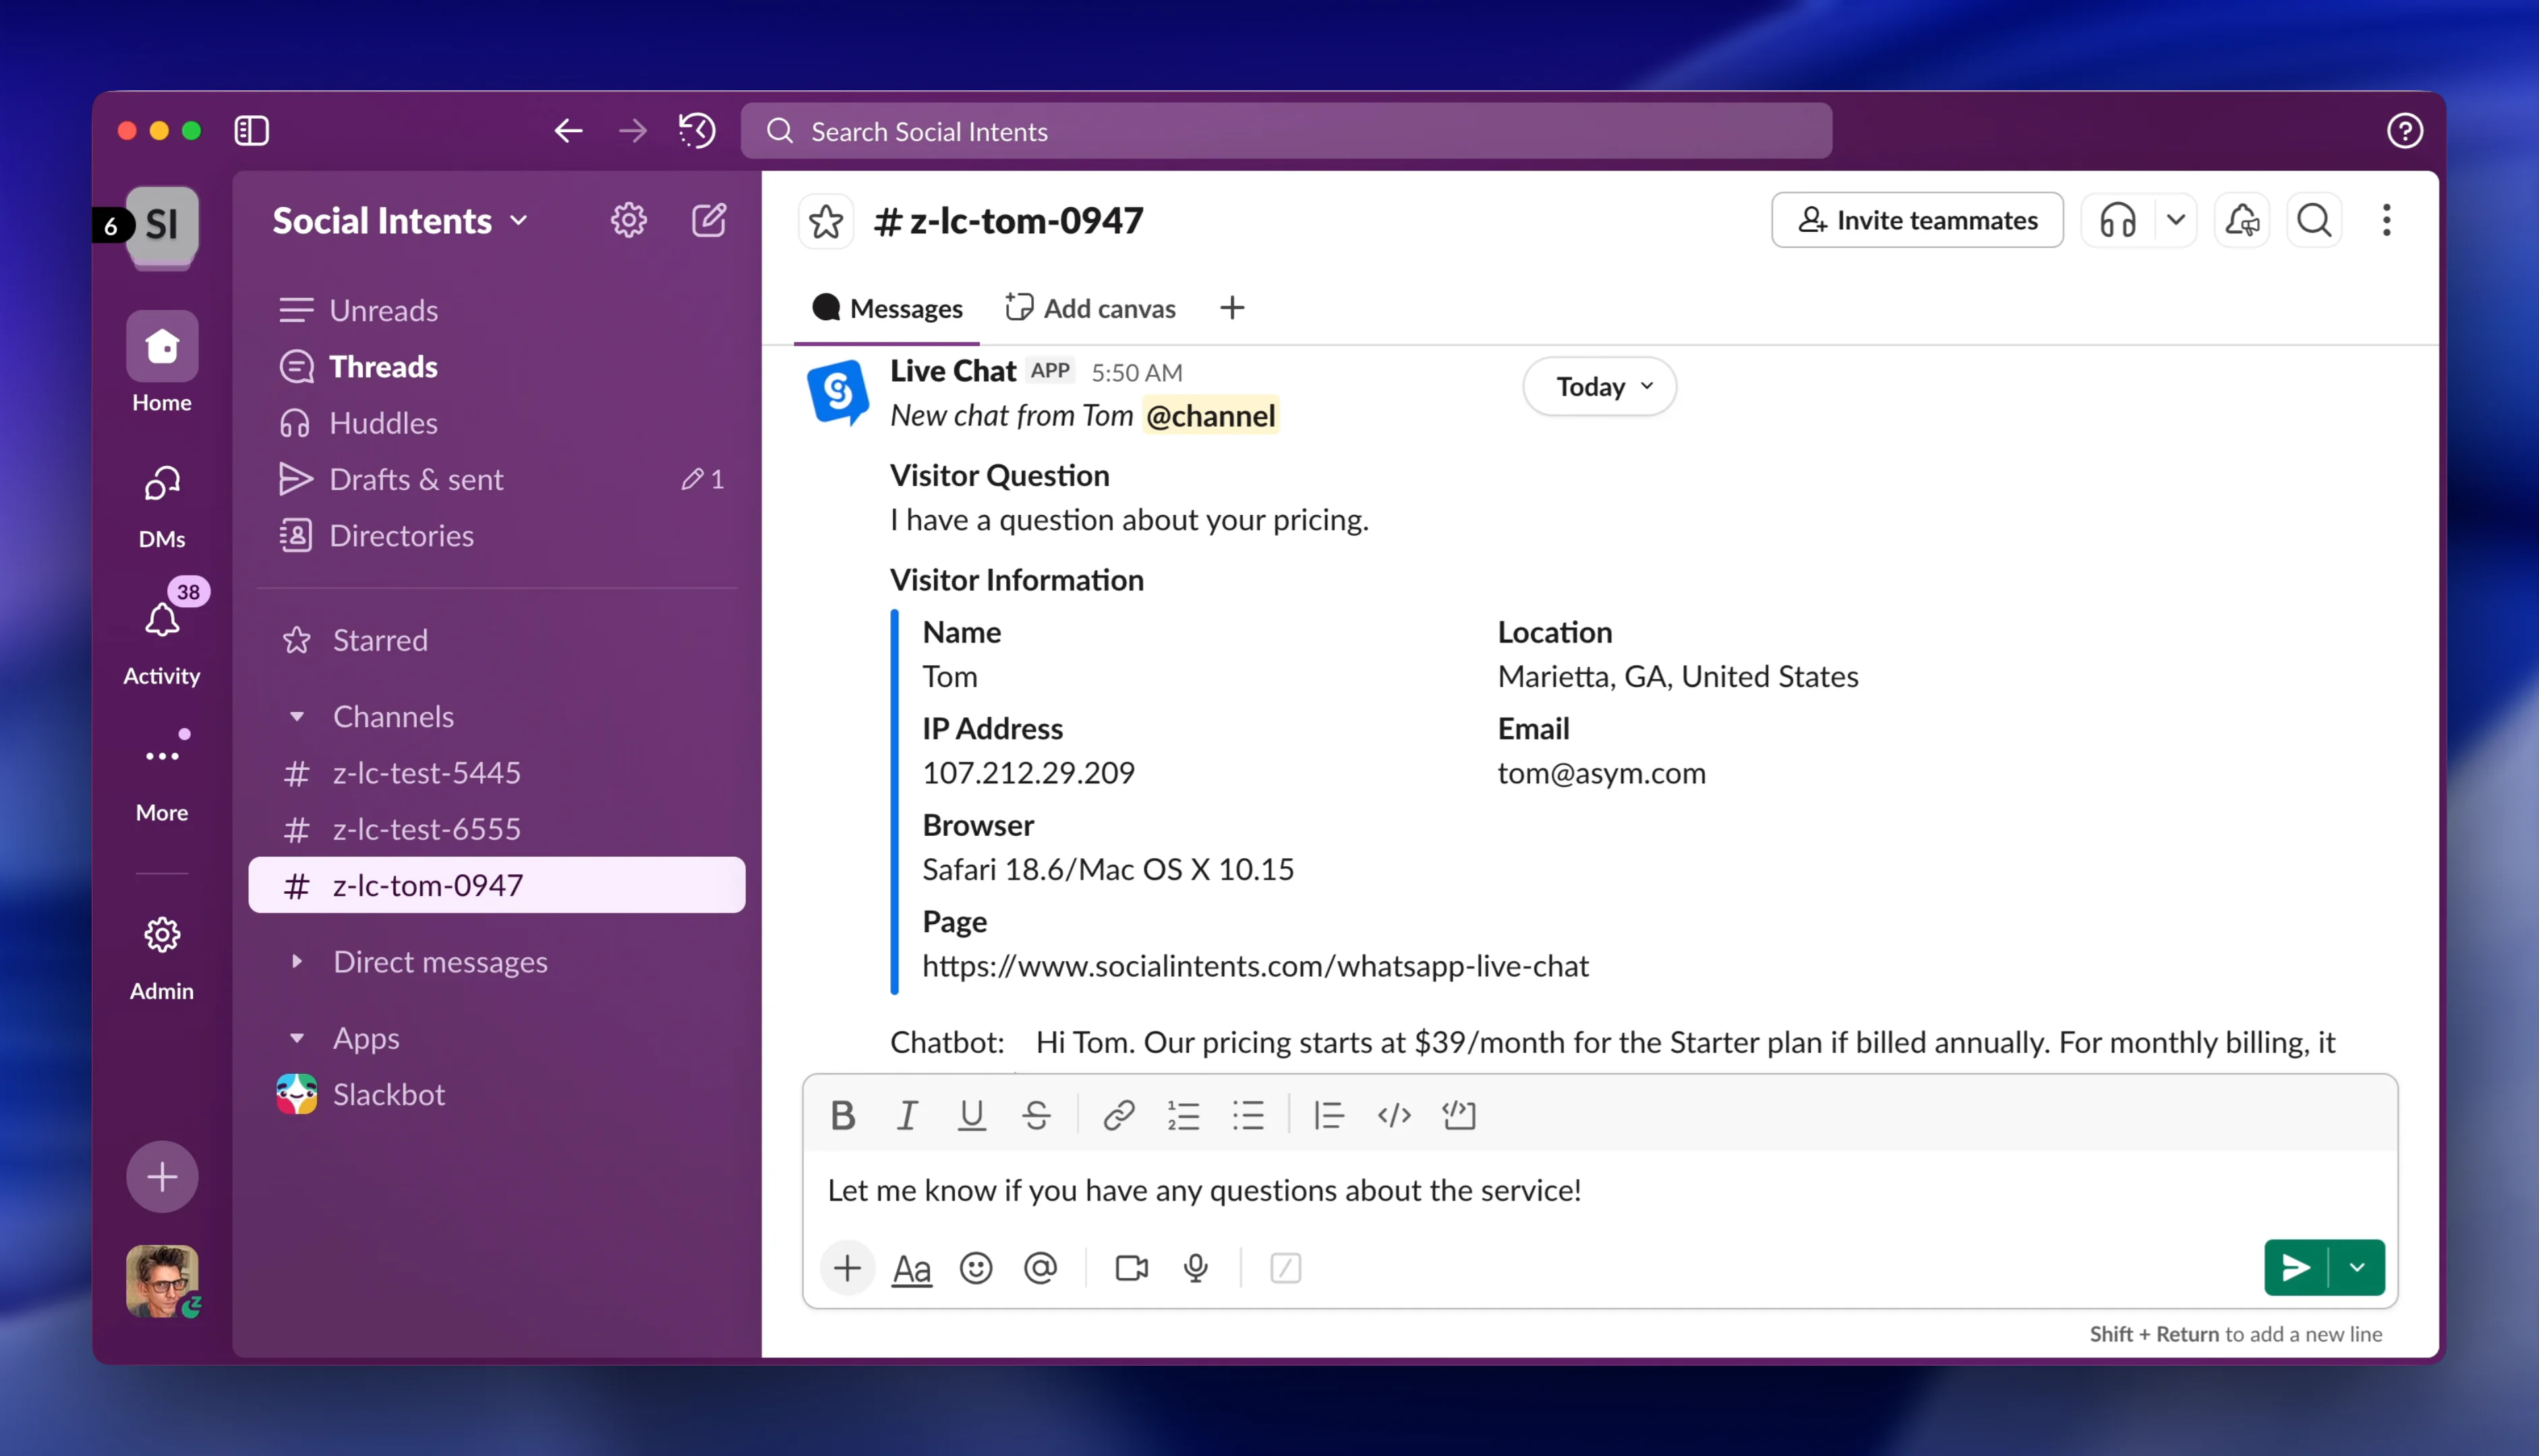
Task: Expand the Direct messages section
Action: (297, 962)
